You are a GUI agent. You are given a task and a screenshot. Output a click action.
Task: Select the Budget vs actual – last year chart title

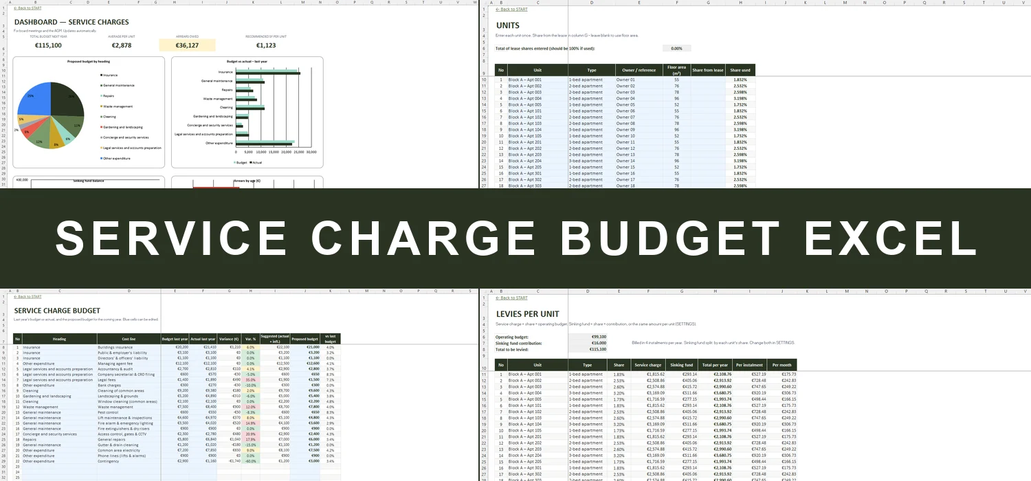247,62
